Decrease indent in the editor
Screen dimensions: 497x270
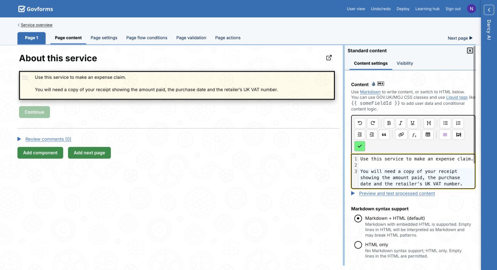coord(360,135)
